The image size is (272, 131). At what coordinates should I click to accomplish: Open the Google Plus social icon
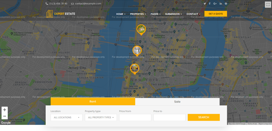[215, 3]
